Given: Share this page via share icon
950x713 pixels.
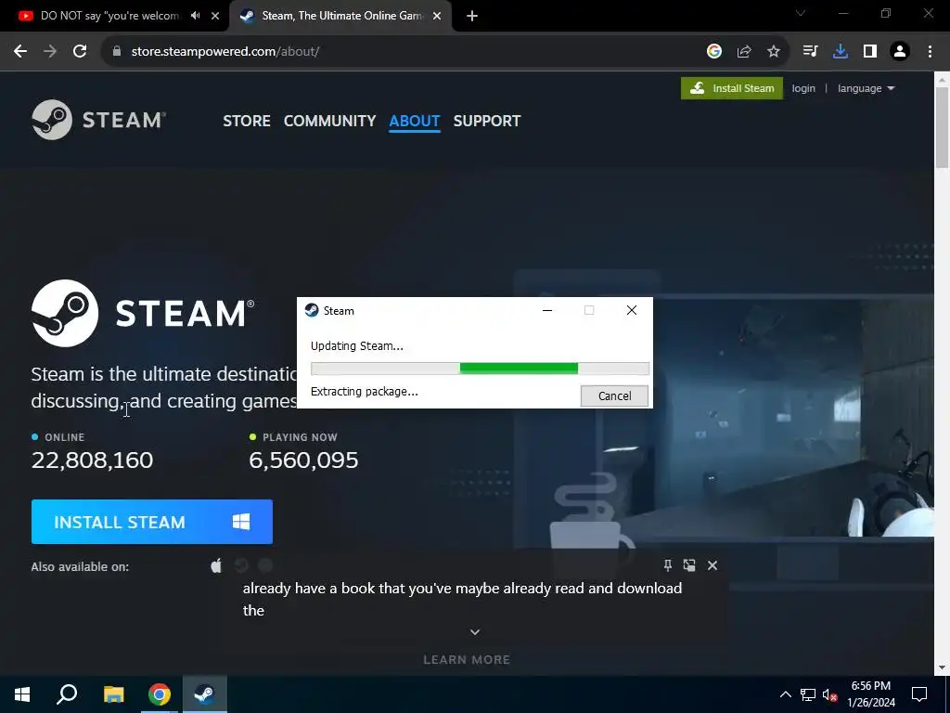Looking at the screenshot, I should coord(744,52).
